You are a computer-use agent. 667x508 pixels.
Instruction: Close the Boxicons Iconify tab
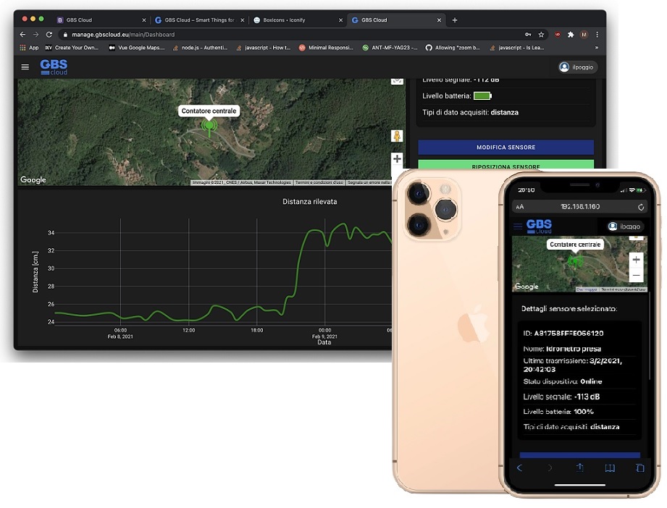click(340, 20)
